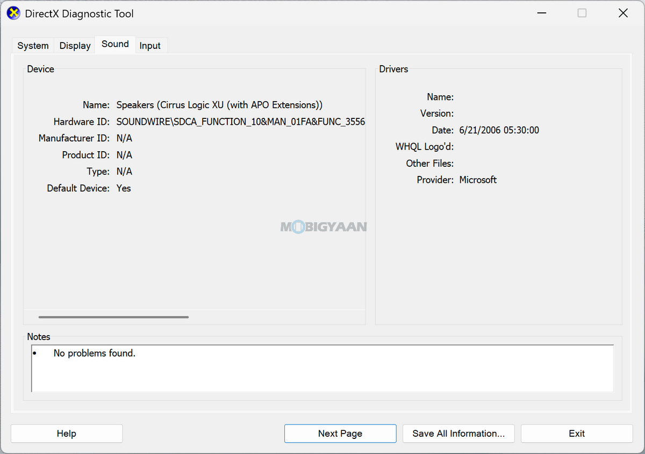The width and height of the screenshot is (645, 454).
Task: Click the Hardware ID label
Action: (82, 122)
